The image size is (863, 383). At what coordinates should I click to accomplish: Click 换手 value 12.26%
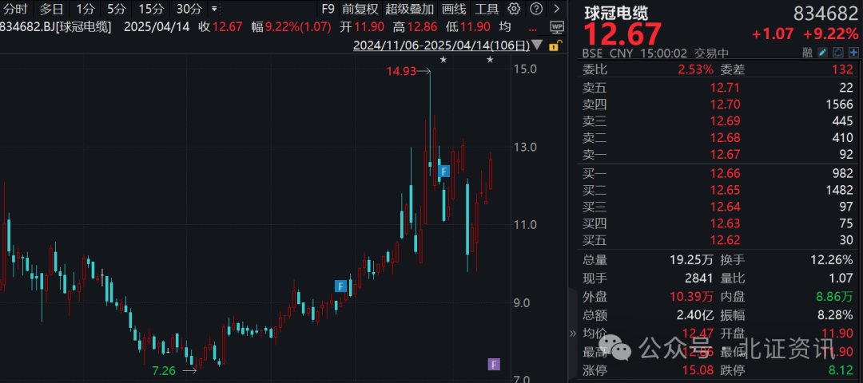point(832,260)
